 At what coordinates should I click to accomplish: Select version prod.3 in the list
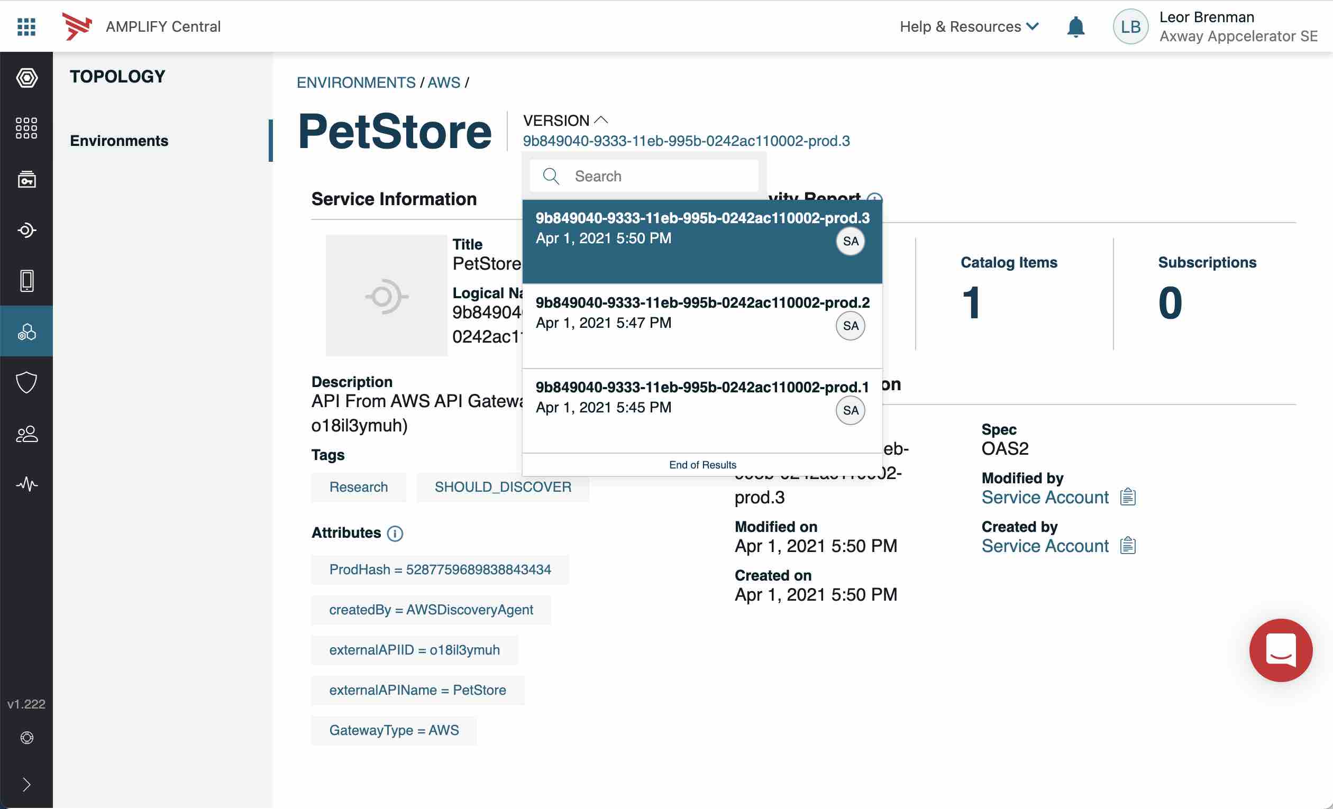[x=701, y=241]
